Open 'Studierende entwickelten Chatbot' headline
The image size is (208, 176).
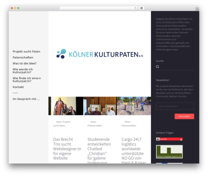point(99,150)
